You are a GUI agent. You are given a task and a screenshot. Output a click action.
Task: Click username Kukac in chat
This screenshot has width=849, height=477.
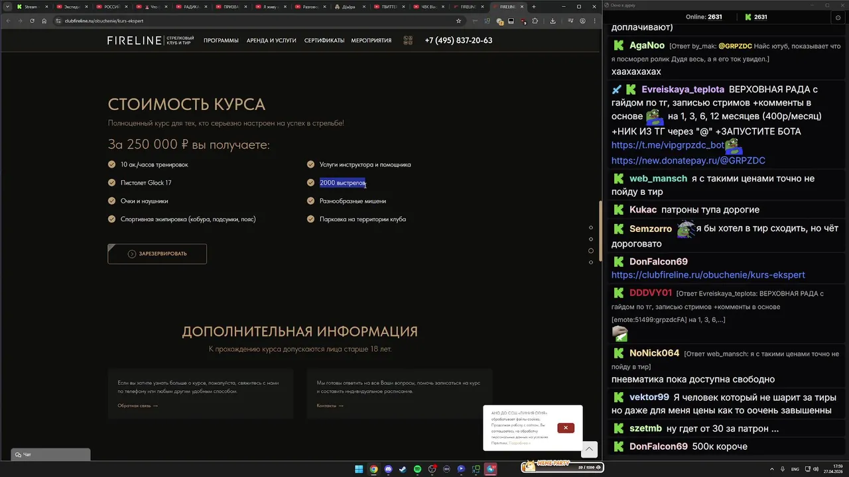643,210
